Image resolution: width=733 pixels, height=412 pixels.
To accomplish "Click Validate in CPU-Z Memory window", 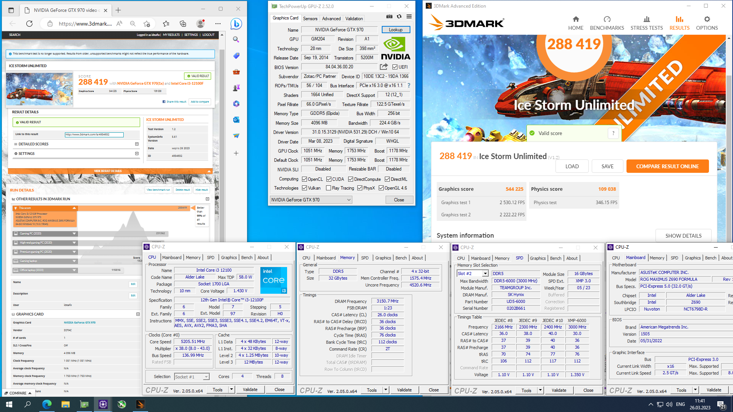I will 404,390.
